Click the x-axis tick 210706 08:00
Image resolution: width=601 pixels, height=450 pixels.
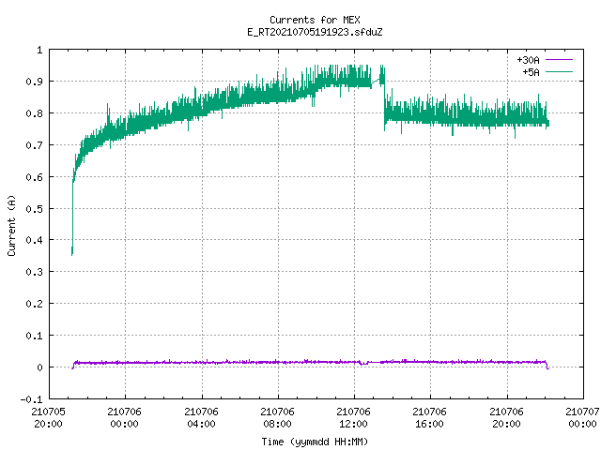point(277,417)
